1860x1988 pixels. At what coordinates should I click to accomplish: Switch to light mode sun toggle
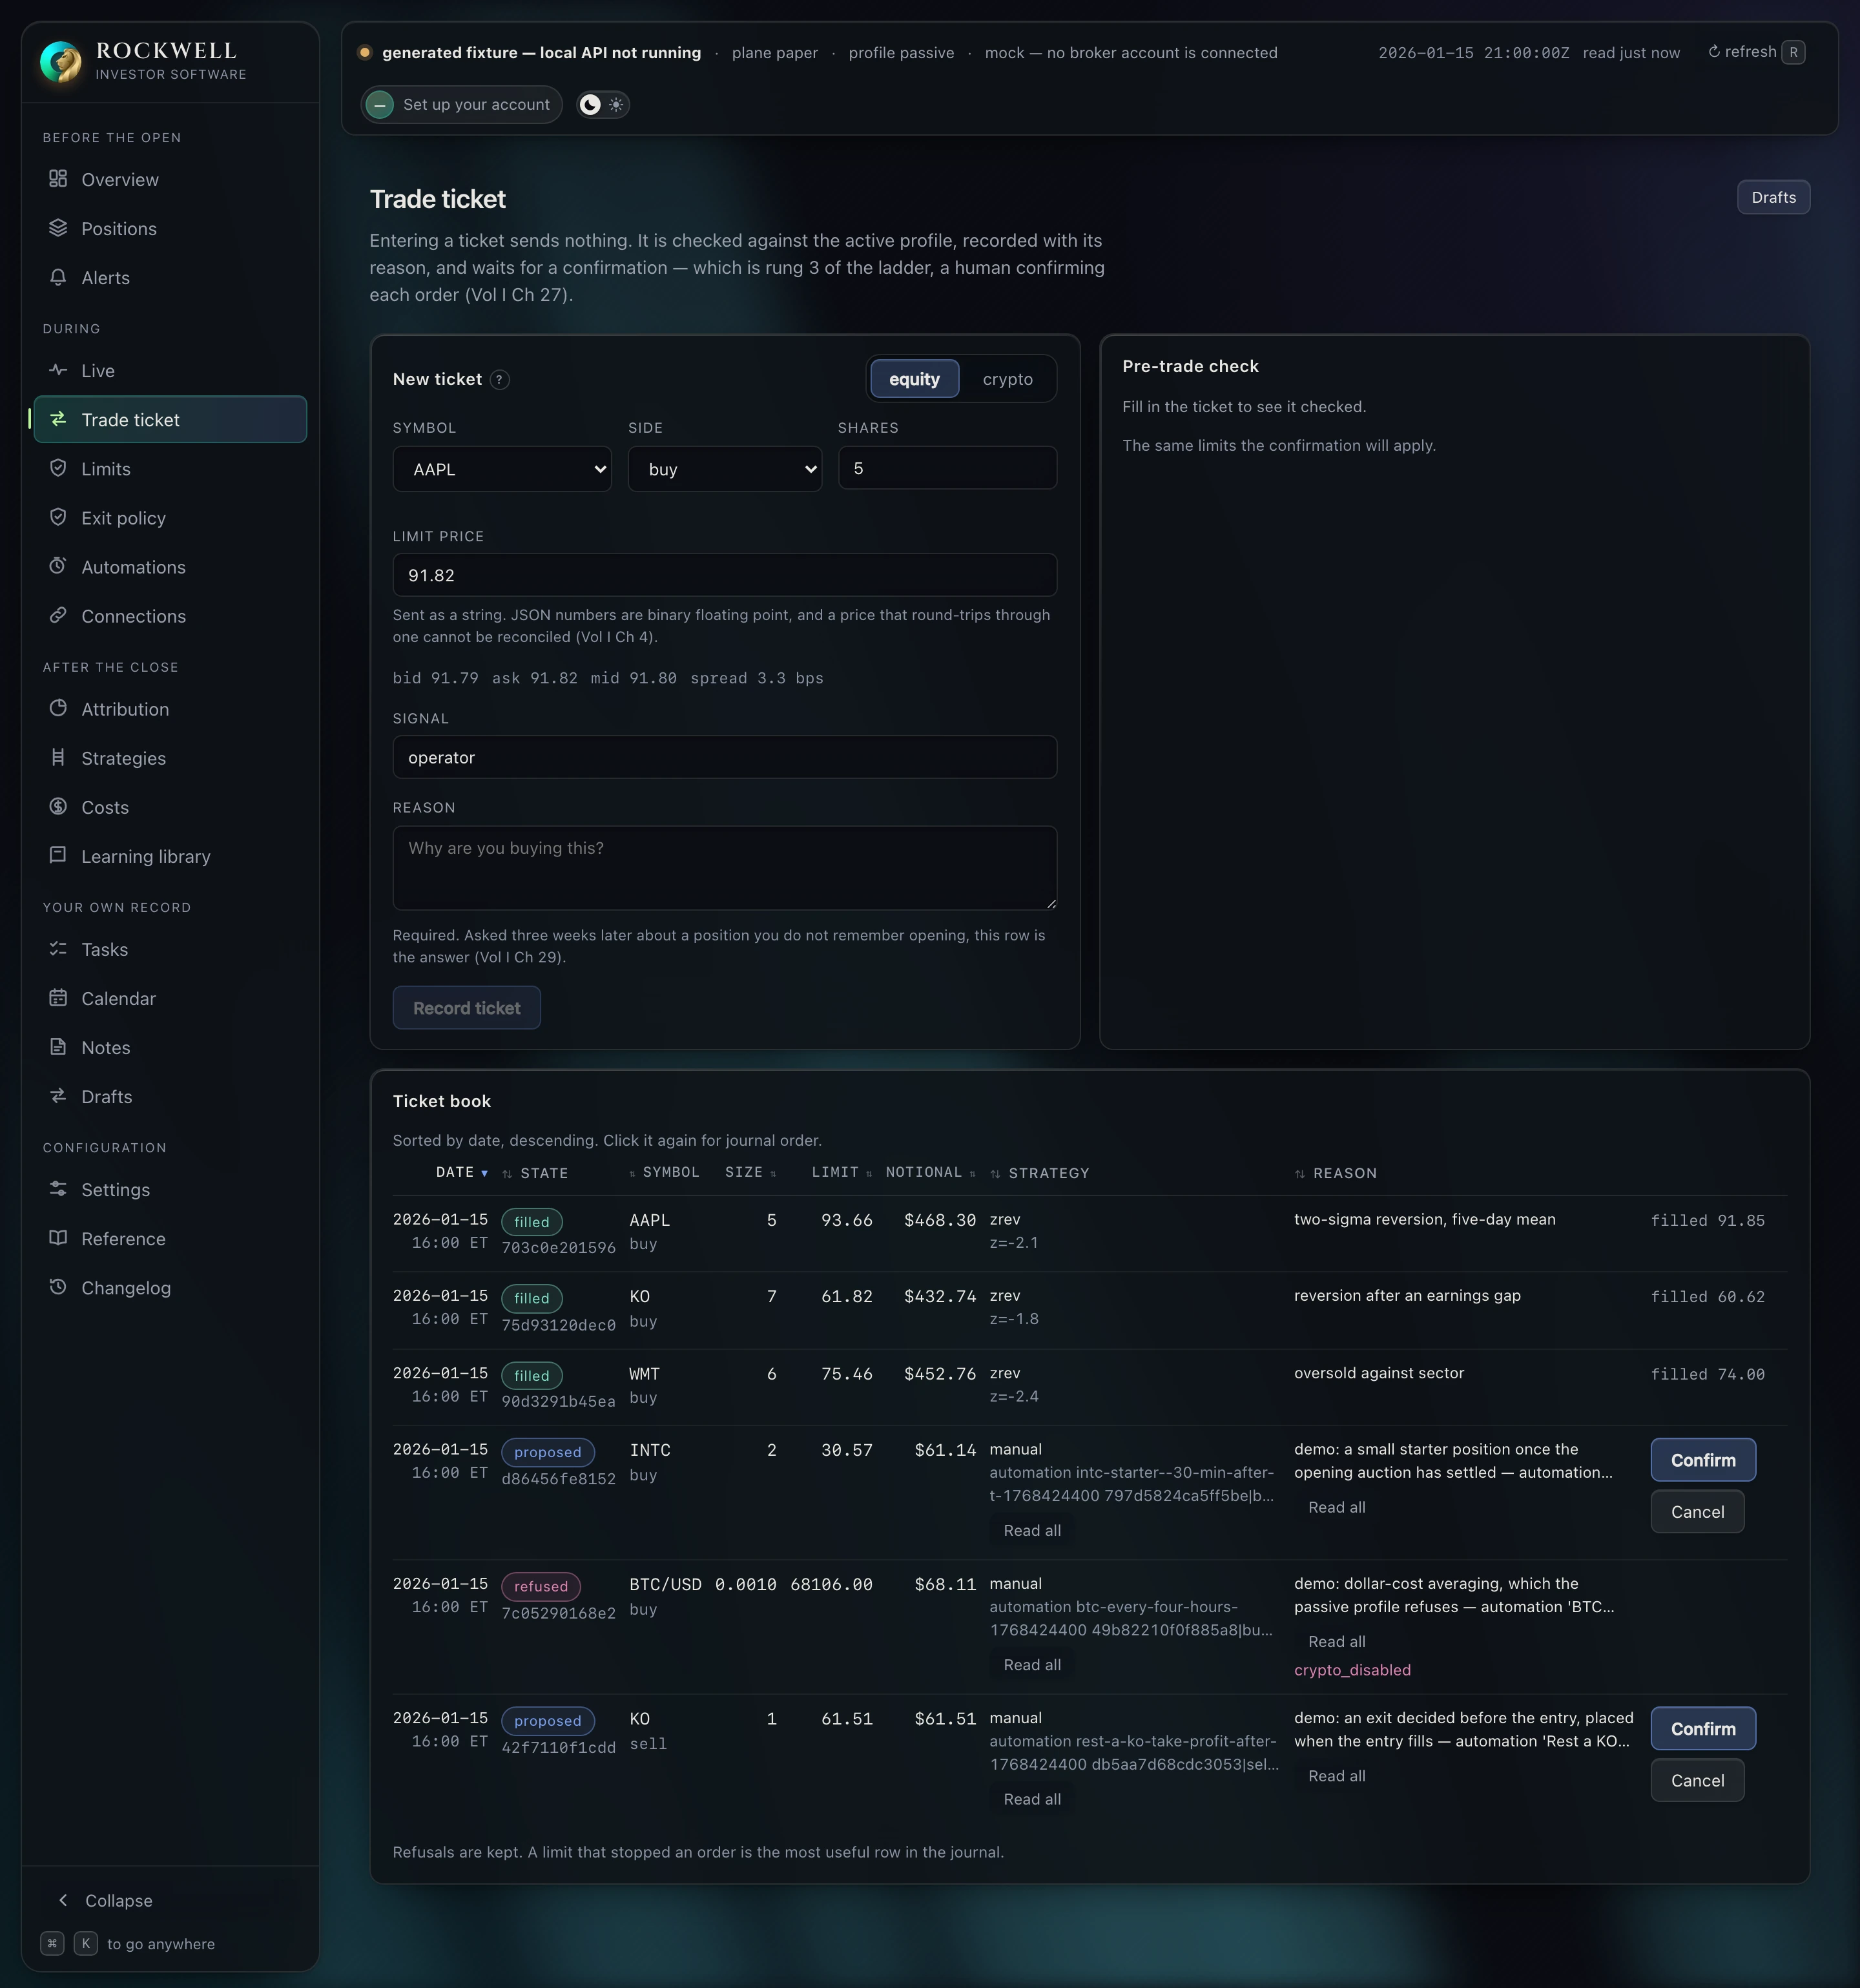point(616,104)
